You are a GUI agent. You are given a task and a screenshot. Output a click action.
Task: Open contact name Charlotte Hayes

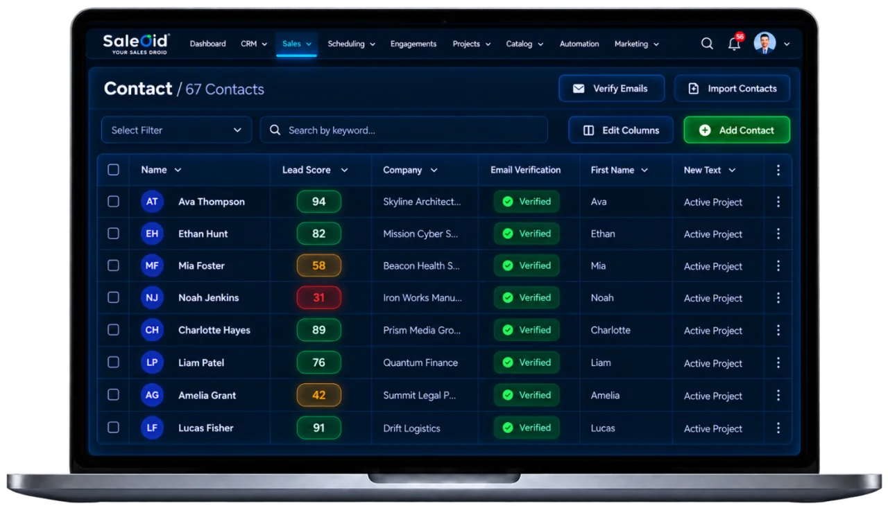pyautogui.click(x=214, y=330)
